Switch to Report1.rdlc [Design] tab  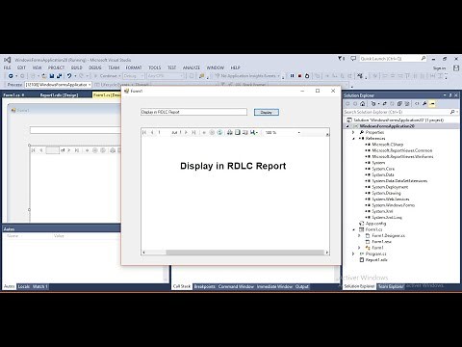point(59,94)
